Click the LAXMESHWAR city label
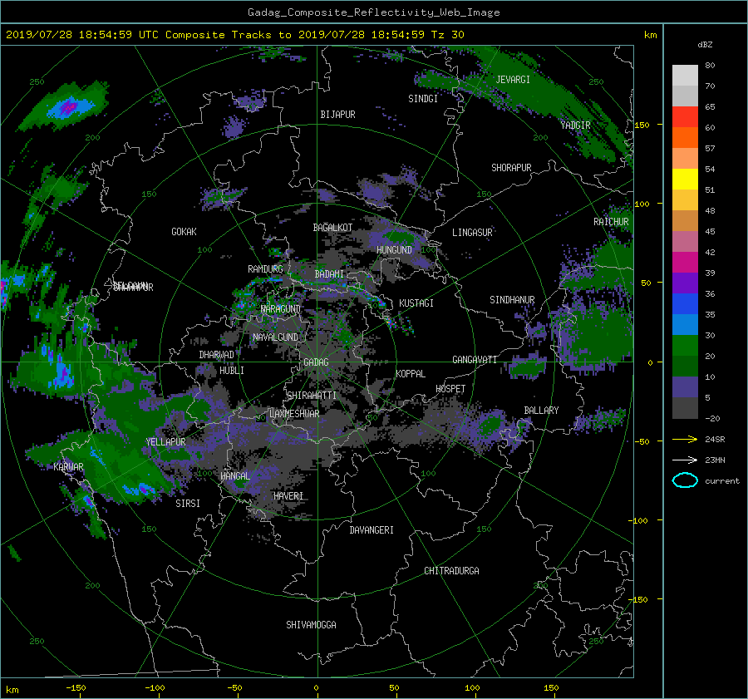Viewport: 748px width, 699px height. click(294, 414)
